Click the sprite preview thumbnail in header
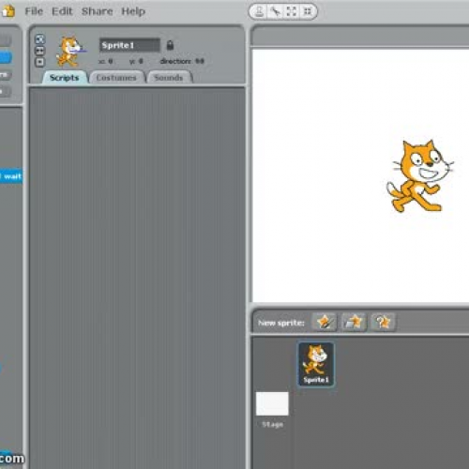Image resolution: width=469 pixels, height=469 pixels. tap(70, 52)
